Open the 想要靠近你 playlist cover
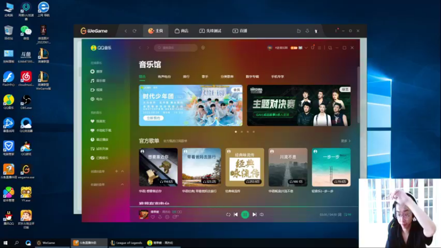 coord(158,168)
